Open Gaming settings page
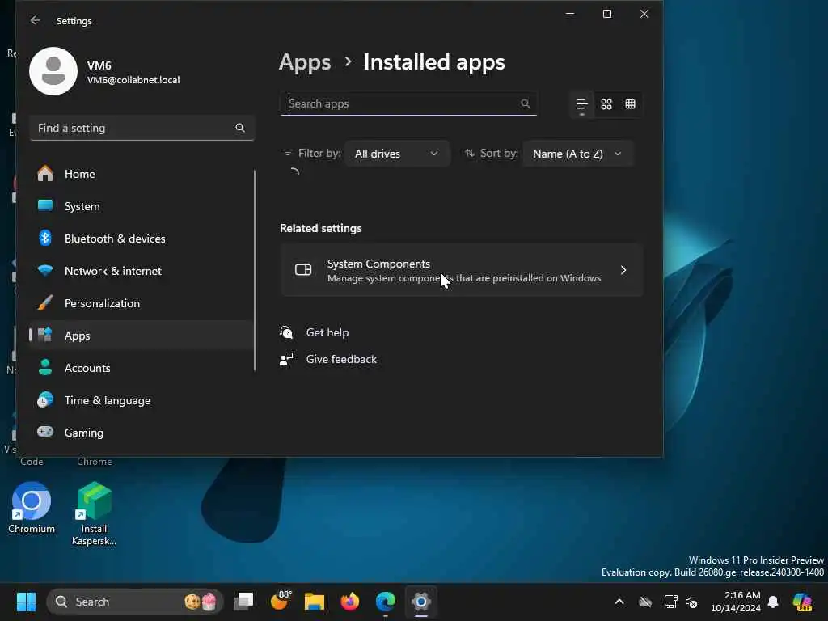This screenshot has width=828, height=621. point(141,433)
